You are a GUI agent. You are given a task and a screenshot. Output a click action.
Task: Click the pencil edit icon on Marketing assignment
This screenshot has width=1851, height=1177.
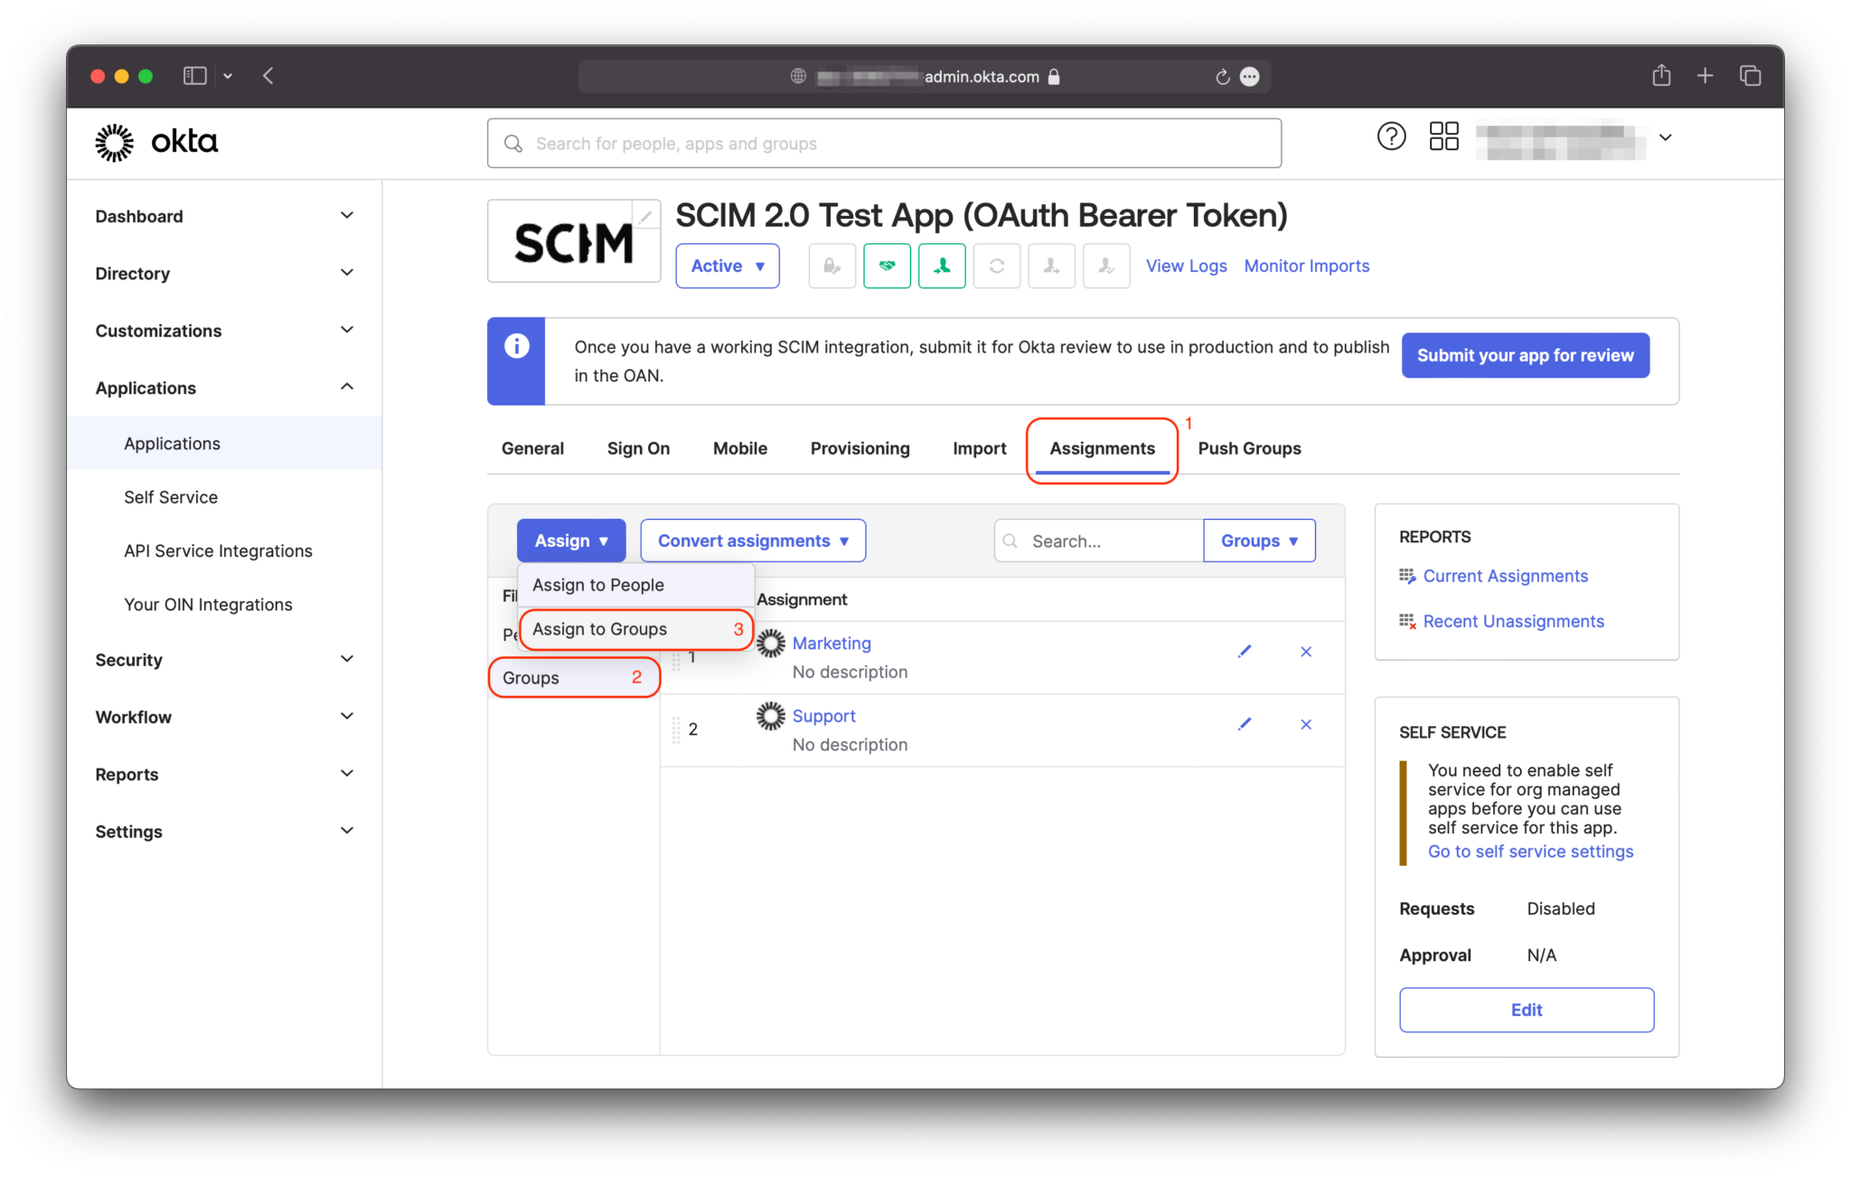[x=1245, y=650]
